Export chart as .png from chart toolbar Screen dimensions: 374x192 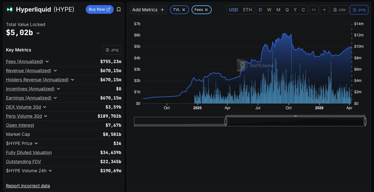point(359,10)
